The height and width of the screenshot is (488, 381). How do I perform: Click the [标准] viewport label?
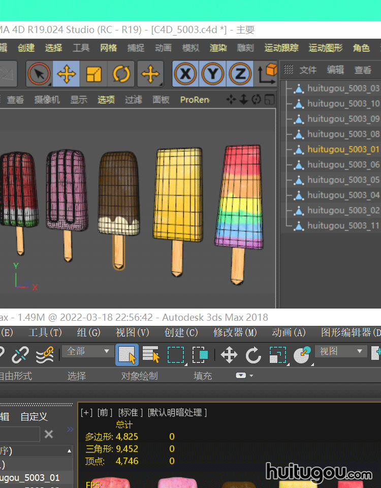pos(131,412)
